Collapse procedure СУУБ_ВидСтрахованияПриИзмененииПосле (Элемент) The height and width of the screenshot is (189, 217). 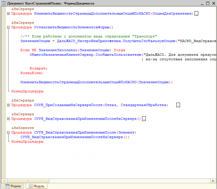(8, 133)
